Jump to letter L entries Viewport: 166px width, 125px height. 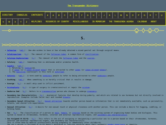click(115, 15)
